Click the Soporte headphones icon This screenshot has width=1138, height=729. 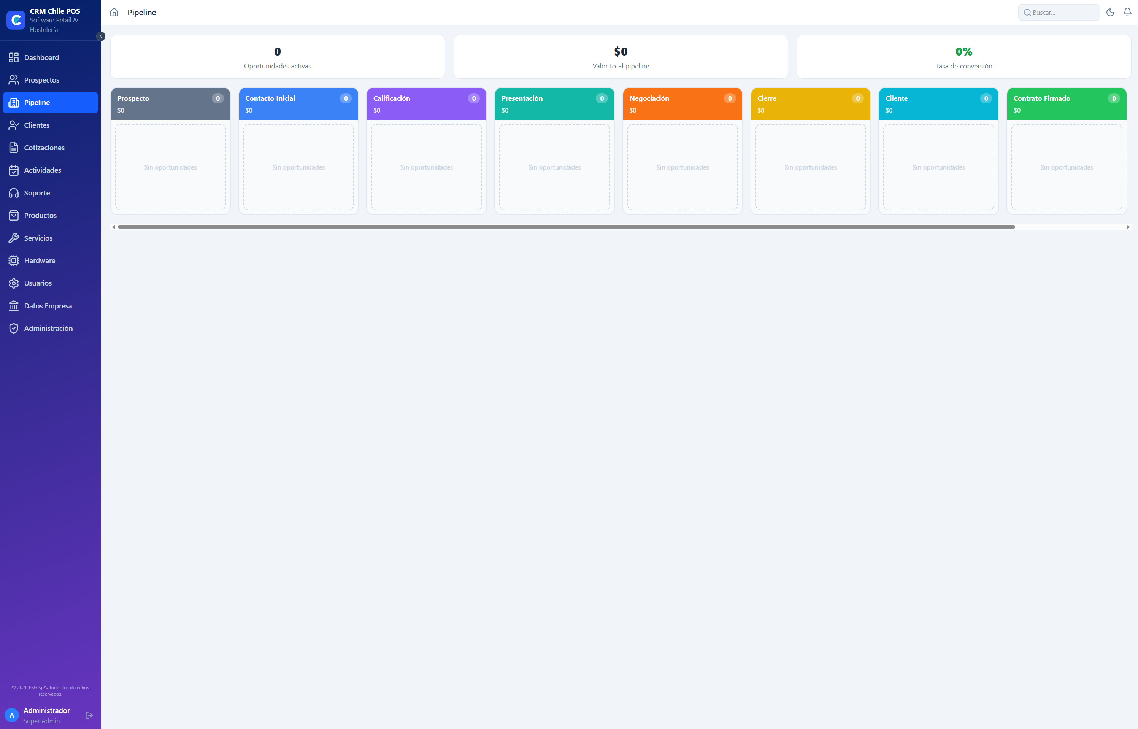[14, 193]
